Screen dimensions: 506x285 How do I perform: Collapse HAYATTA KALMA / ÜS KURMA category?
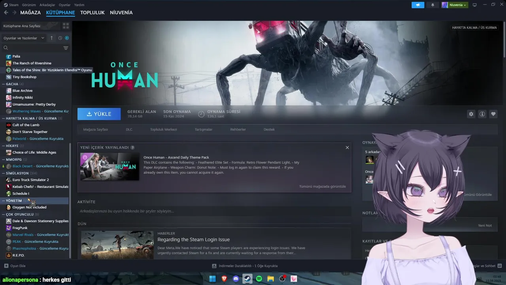(4, 118)
